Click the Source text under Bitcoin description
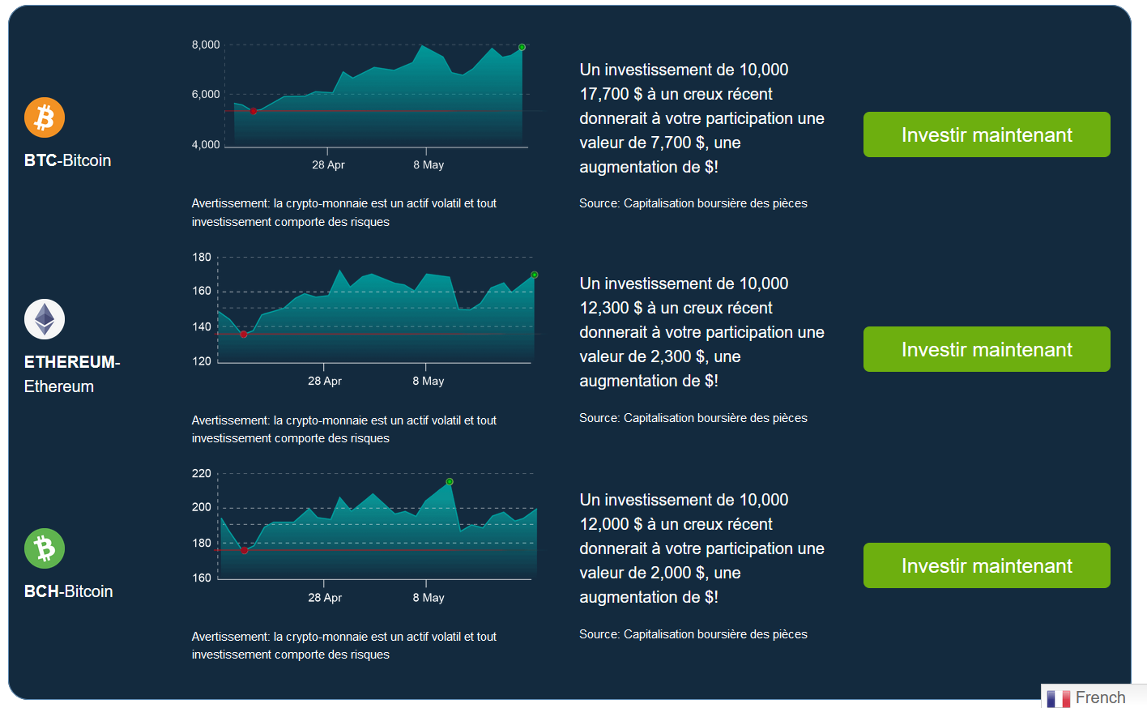 click(693, 203)
